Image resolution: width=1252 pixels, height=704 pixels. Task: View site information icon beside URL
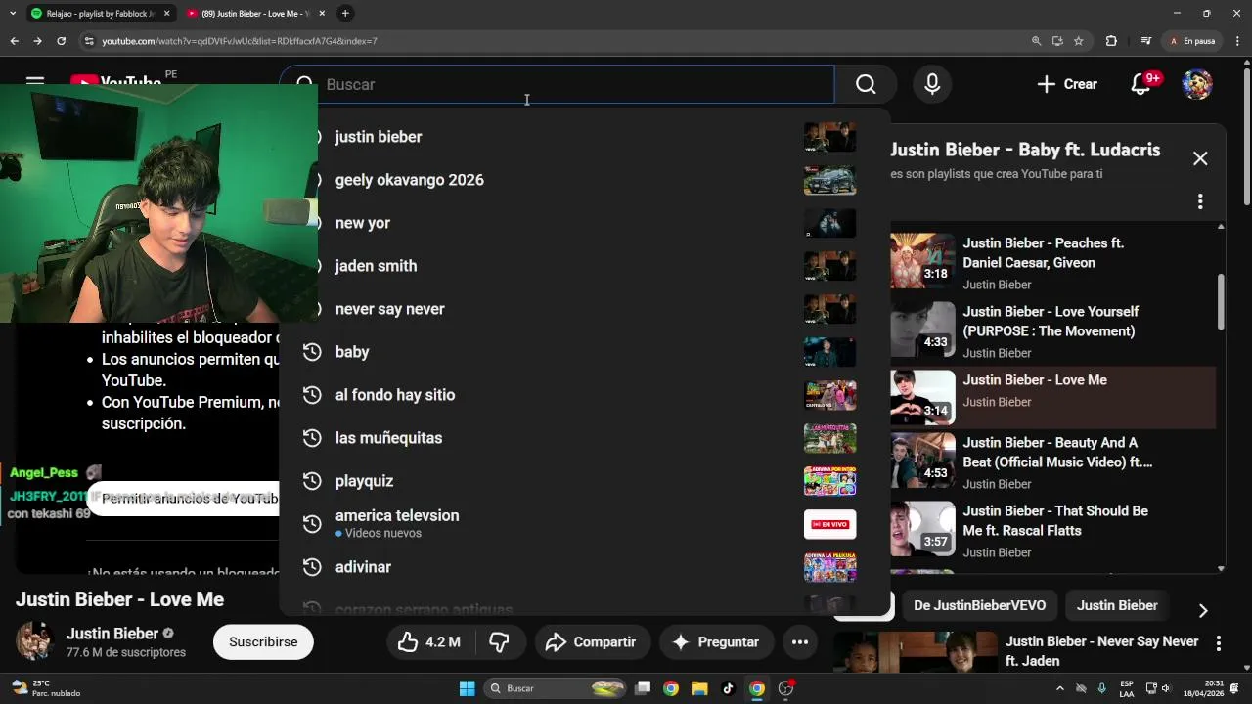tap(89, 41)
